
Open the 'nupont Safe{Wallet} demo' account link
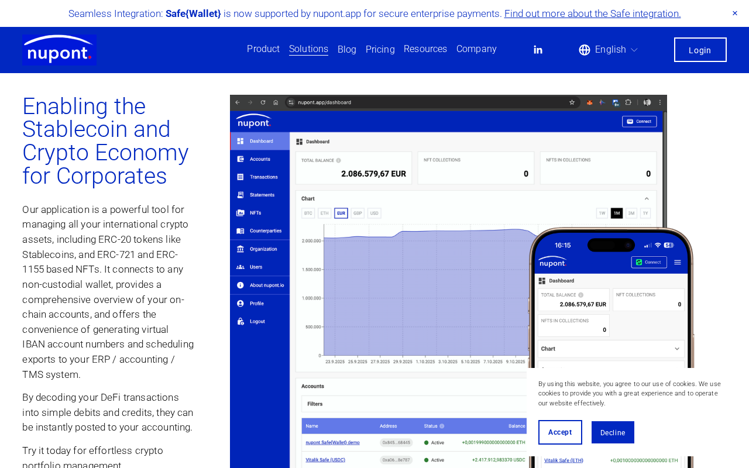(x=332, y=443)
